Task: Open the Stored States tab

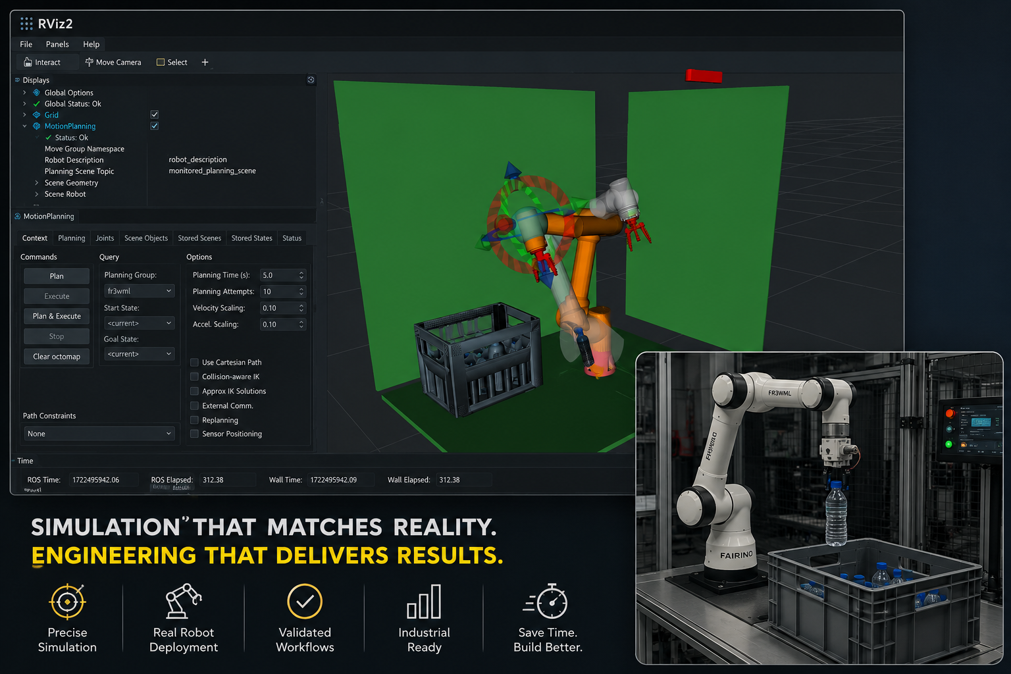Action: 251,238
